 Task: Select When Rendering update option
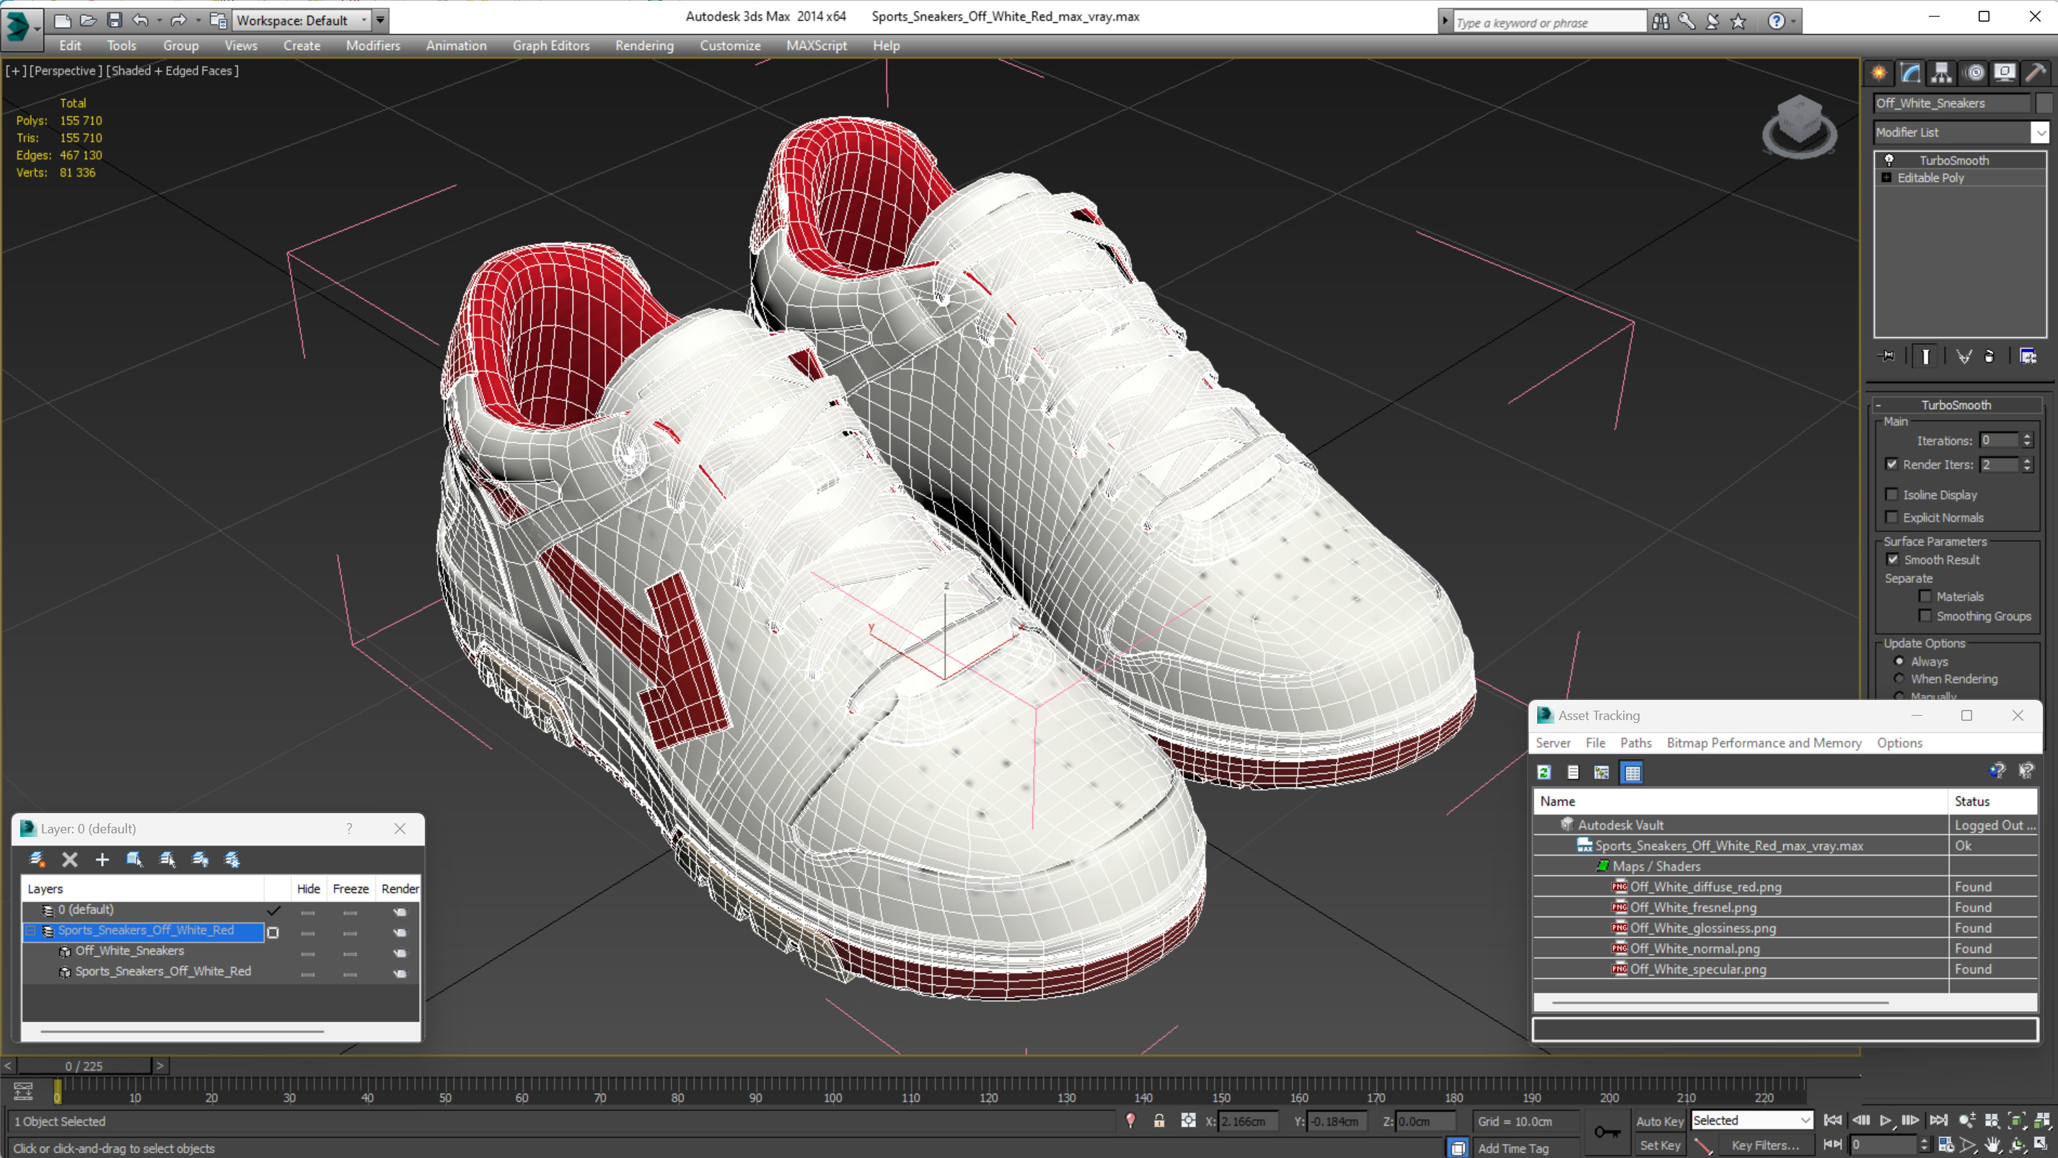(1899, 678)
